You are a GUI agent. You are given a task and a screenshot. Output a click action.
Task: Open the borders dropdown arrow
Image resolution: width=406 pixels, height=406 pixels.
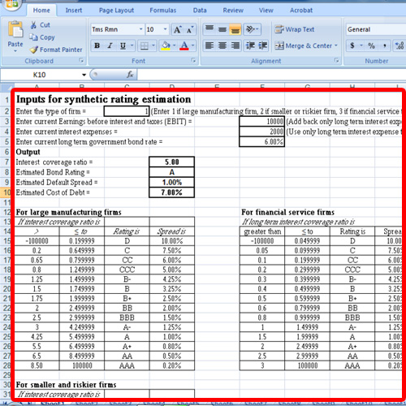[153, 45]
